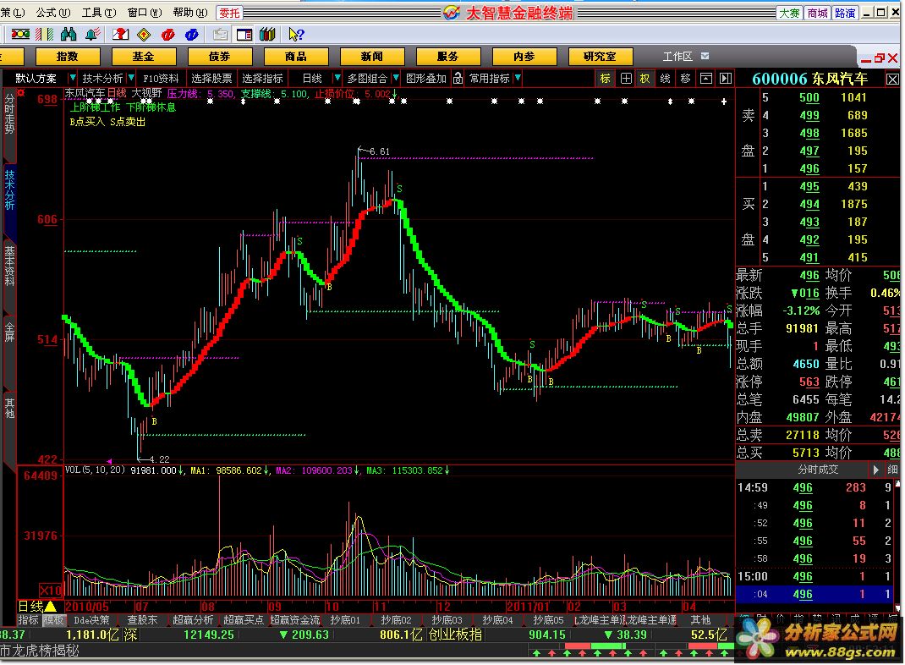Toggle the 标 marker button
The image size is (905, 665).
pos(605,78)
